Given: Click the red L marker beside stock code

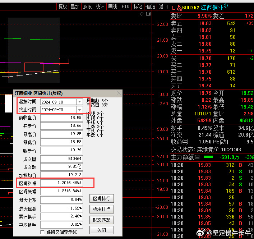Looking at the screenshot, I should pyautogui.click(x=174, y=7).
